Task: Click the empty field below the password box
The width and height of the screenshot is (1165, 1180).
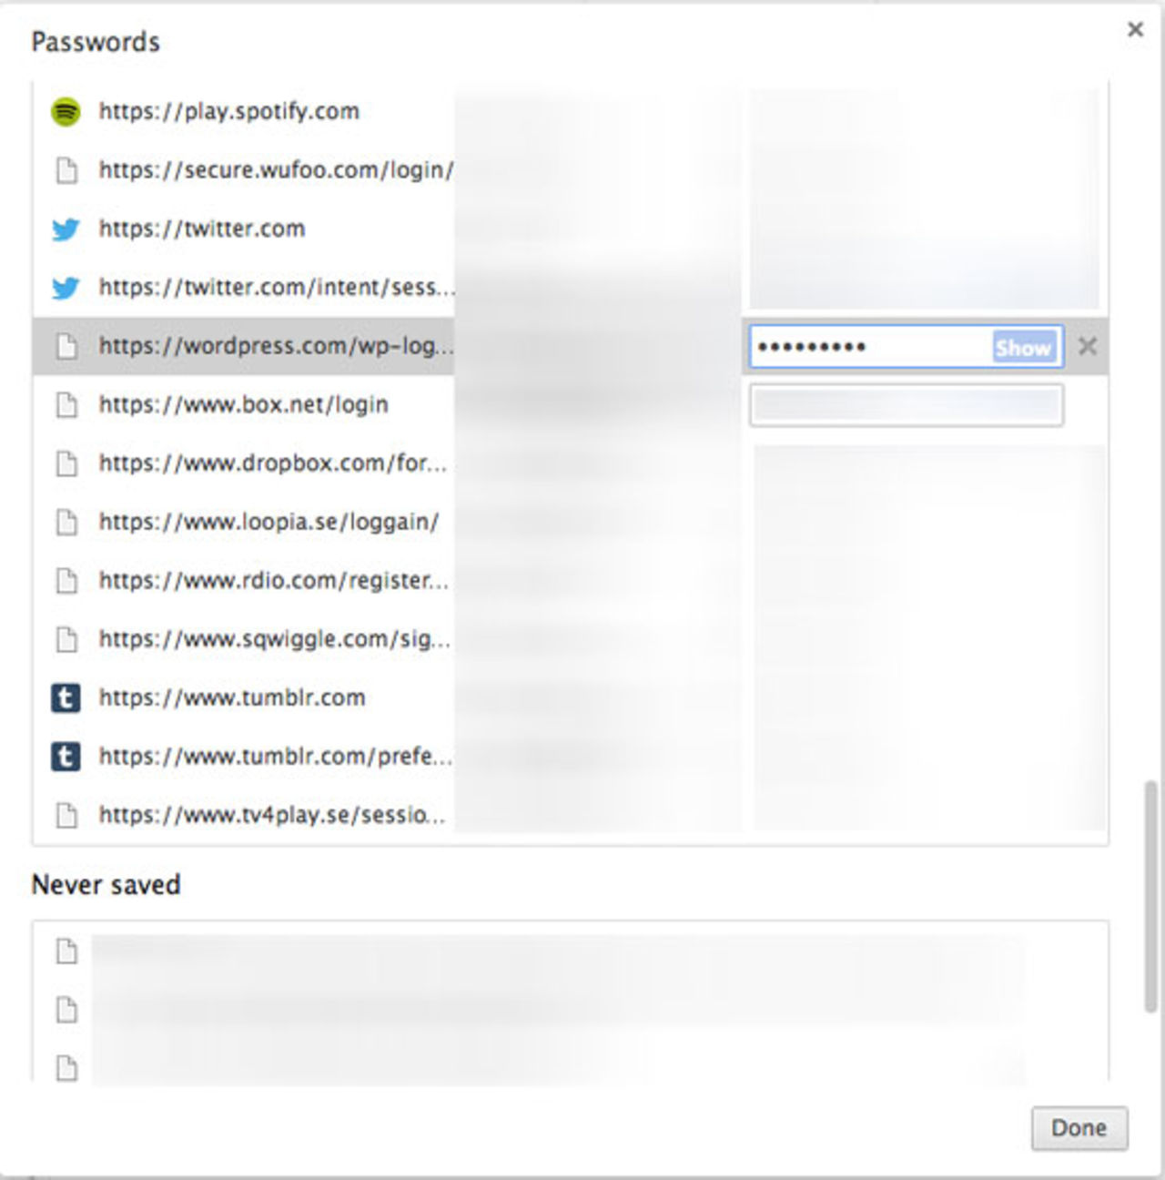Action: (x=907, y=406)
